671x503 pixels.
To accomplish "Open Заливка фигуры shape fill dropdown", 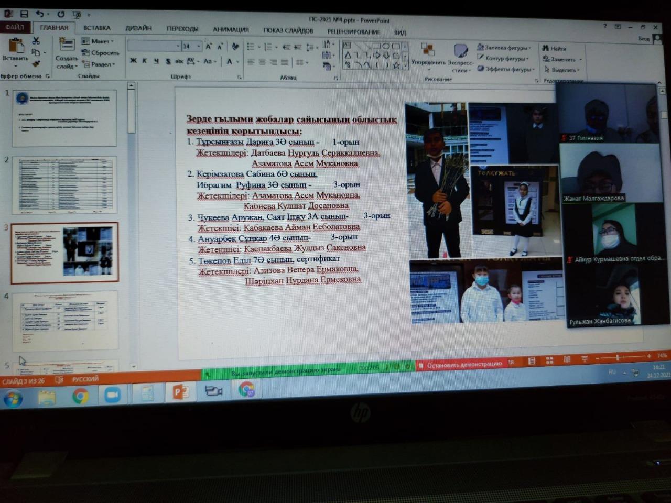I will pos(504,48).
